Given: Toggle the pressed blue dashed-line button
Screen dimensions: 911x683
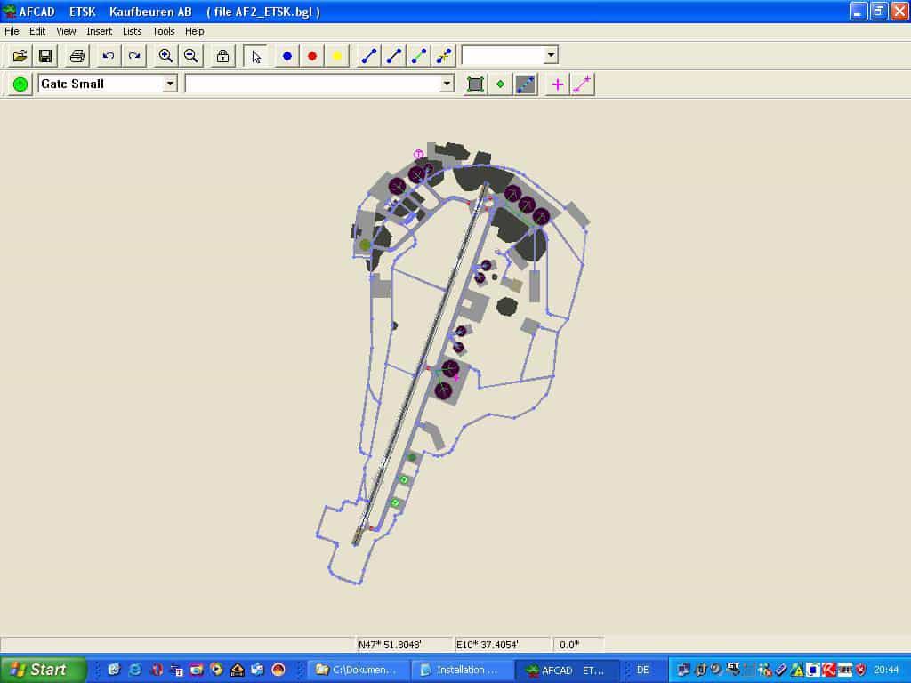Looking at the screenshot, I should tap(526, 84).
